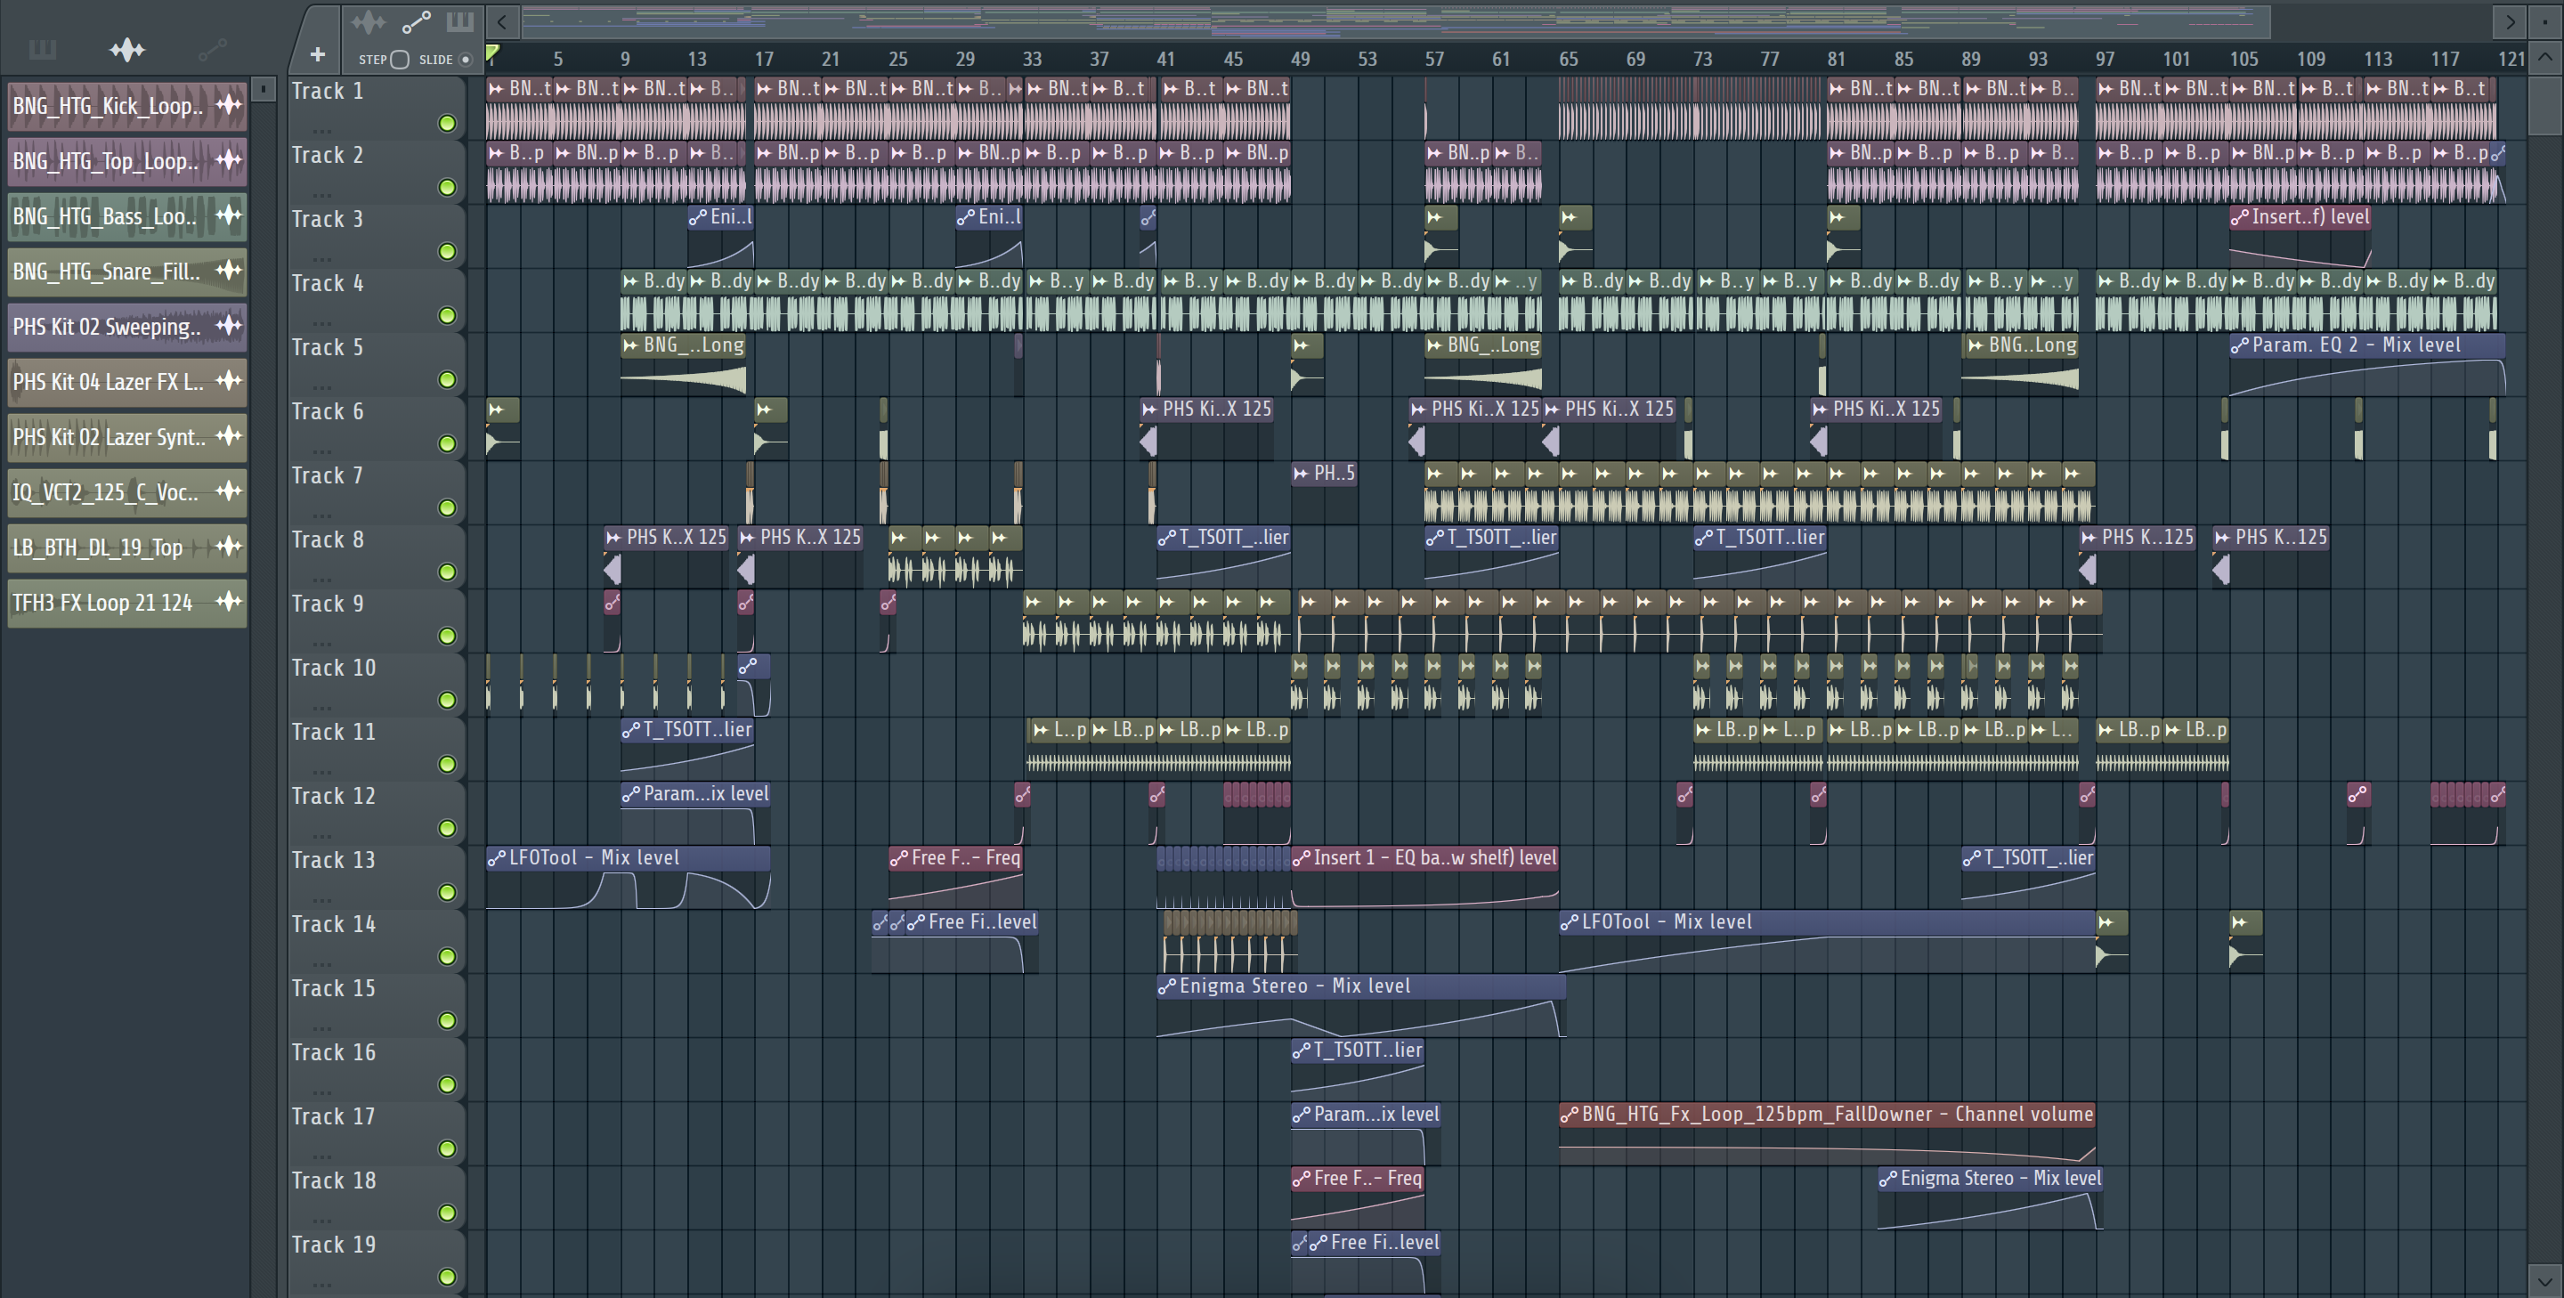Open clip menu of LFOTool Mix level on Track 14
The image size is (2564, 1298).
1570,922
